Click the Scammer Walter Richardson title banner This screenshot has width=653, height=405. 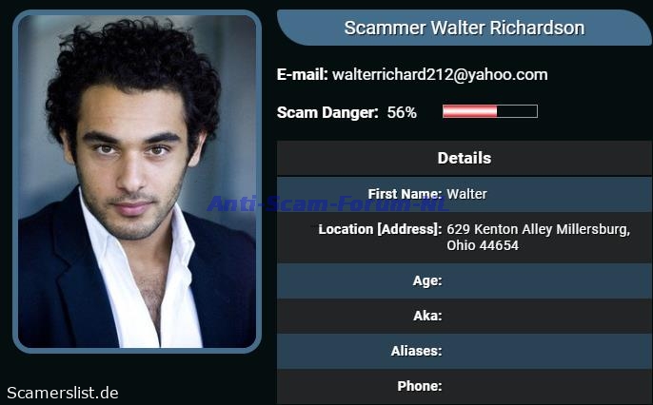coord(464,28)
